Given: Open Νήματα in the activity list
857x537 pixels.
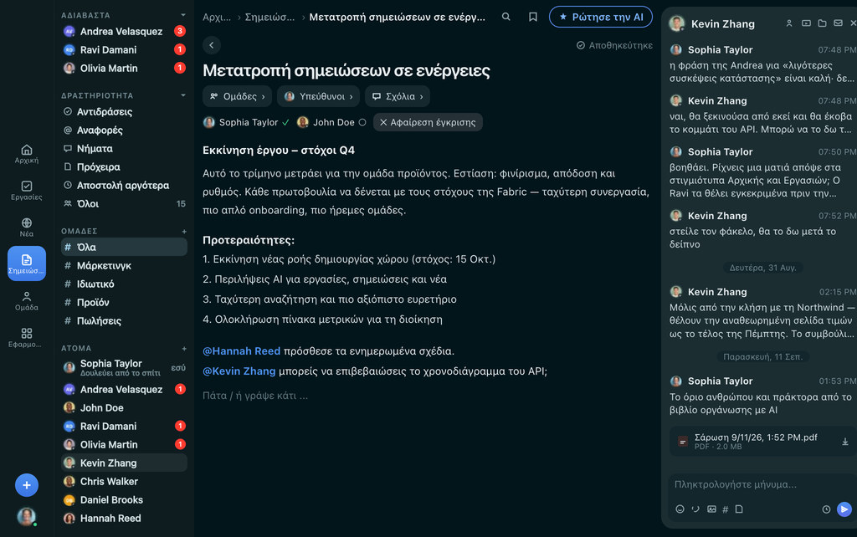Looking at the screenshot, I should point(124,149).
